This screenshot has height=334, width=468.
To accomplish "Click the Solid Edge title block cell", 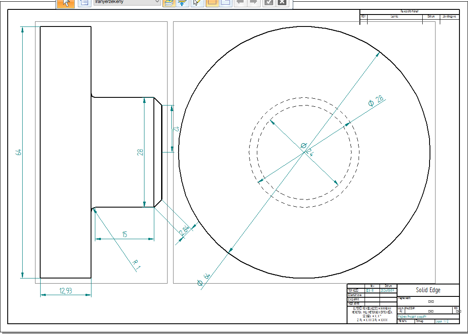I will [x=428, y=290].
